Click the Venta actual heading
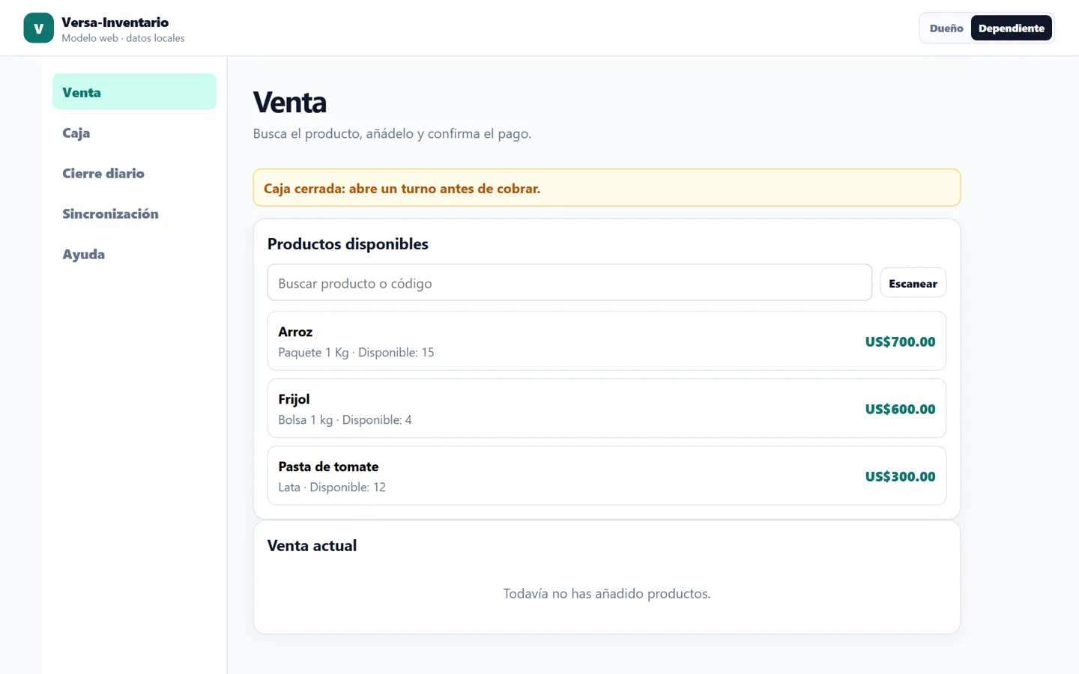Viewport: 1079px width, 674px height. [x=312, y=546]
